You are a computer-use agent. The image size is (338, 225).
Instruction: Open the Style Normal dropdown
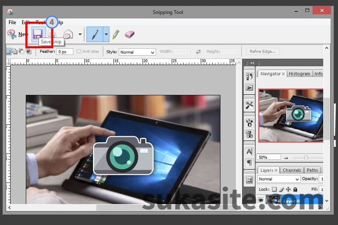tap(137, 52)
